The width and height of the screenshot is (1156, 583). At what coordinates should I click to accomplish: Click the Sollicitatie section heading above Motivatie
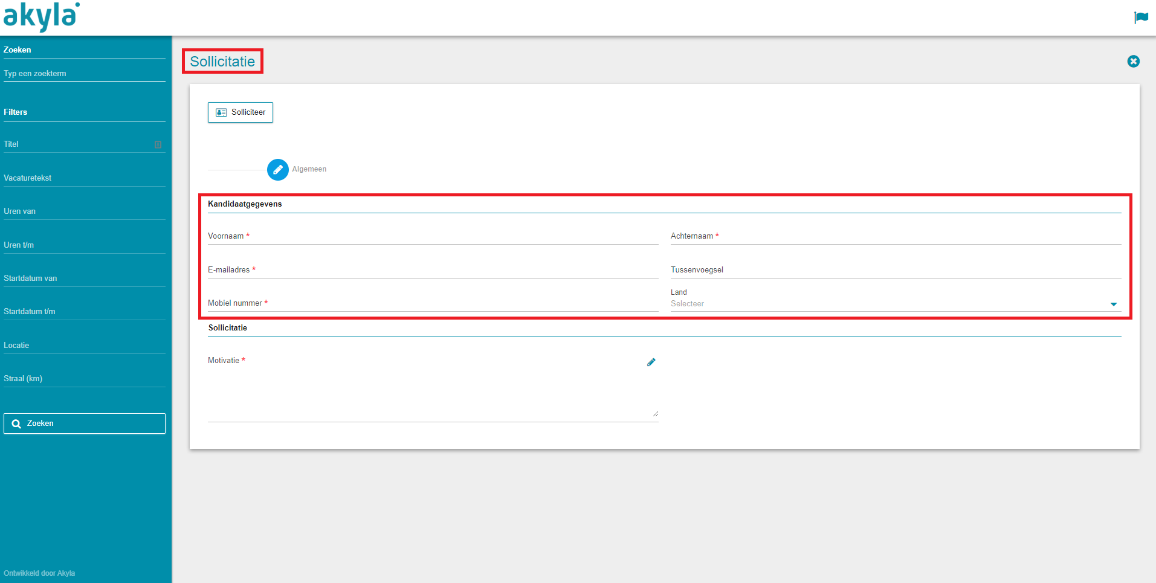[228, 328]
